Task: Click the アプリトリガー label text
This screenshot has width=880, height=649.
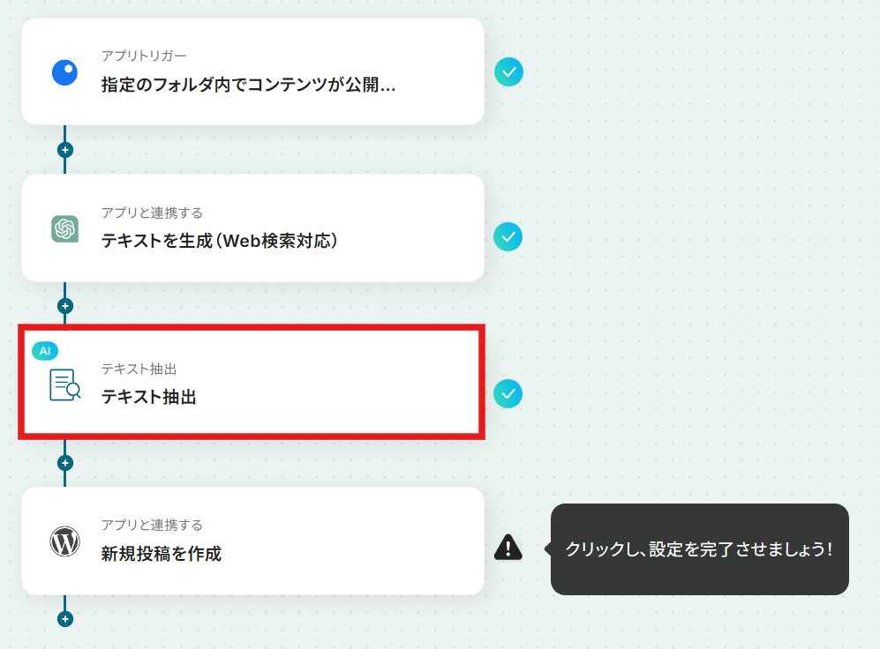Action: (x=144, y=56)
